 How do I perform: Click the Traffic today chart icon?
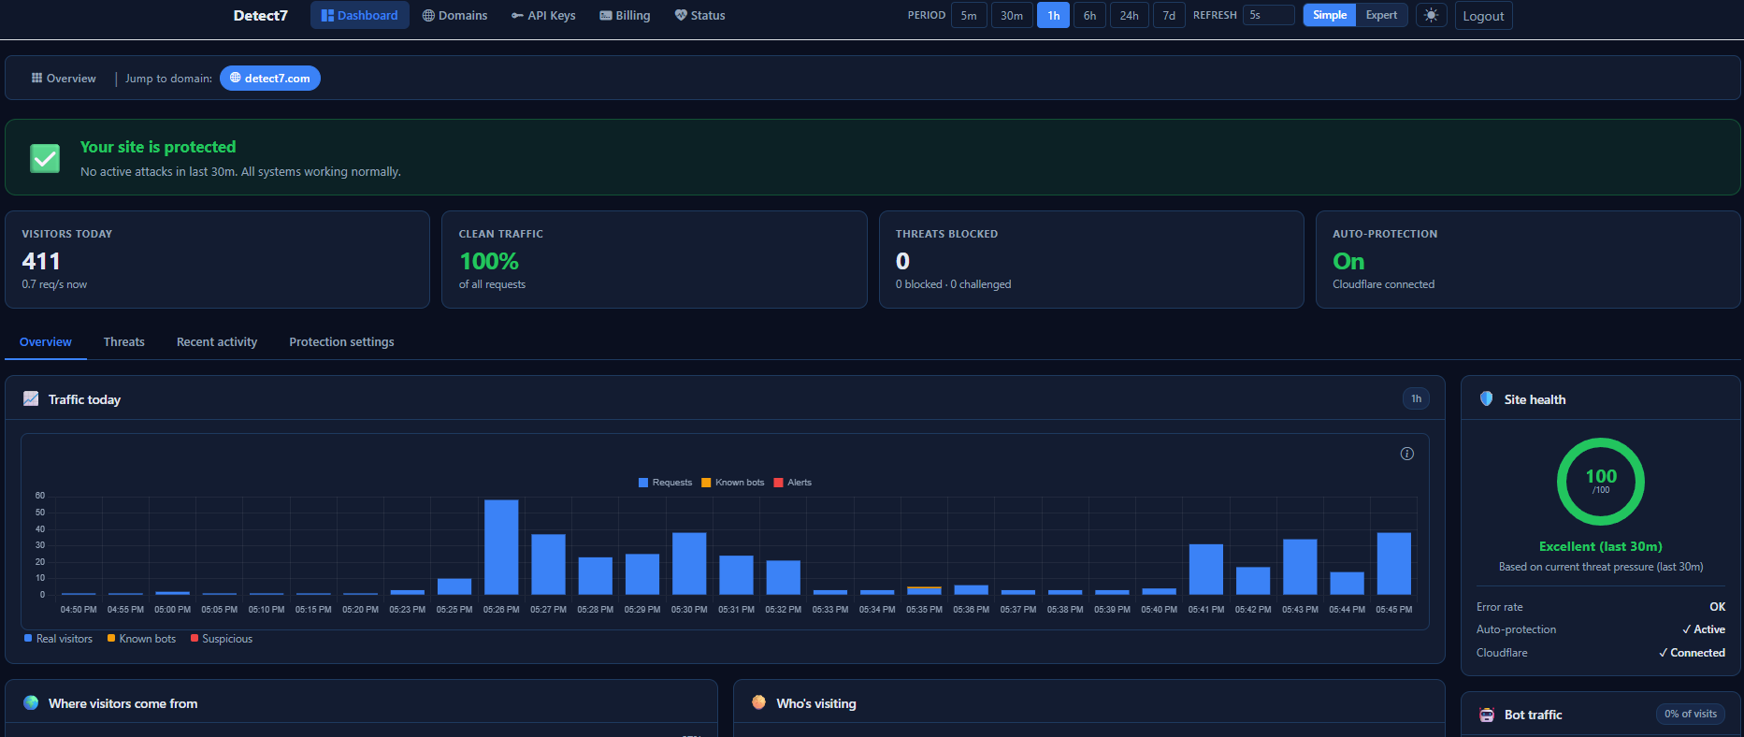[31, 398]
